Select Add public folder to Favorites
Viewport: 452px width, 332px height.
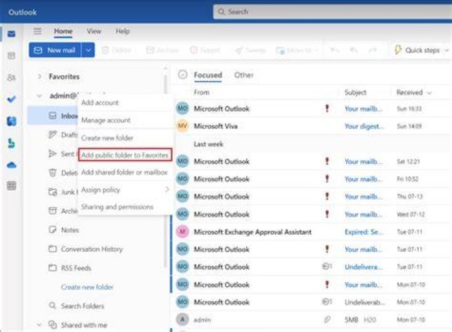pos(125,155)
